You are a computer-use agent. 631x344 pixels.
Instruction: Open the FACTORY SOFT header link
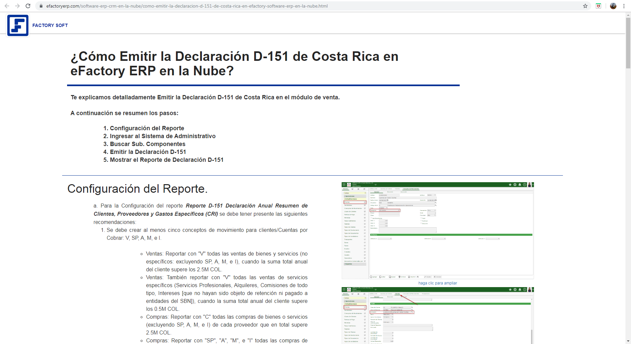(x=50, y=25)
